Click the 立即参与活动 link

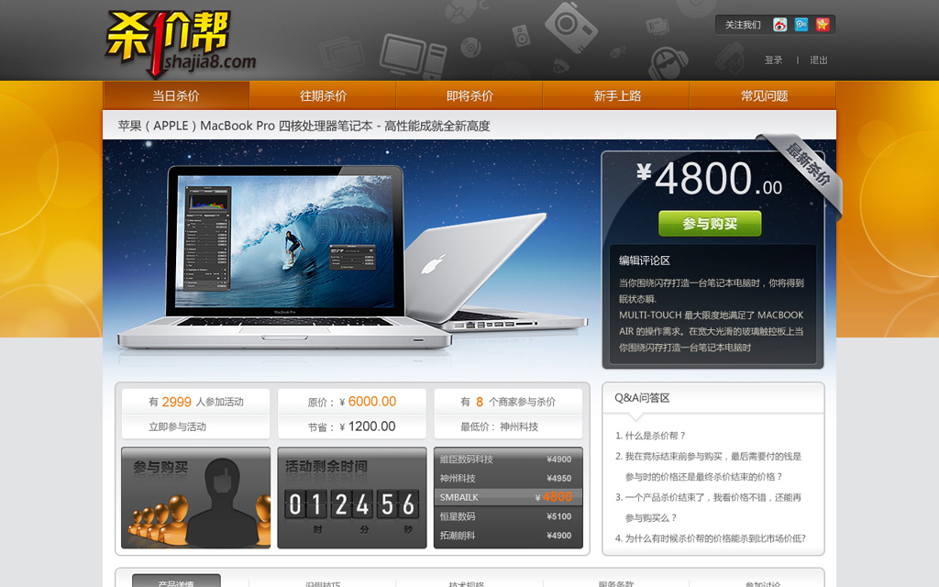(177, 427)
